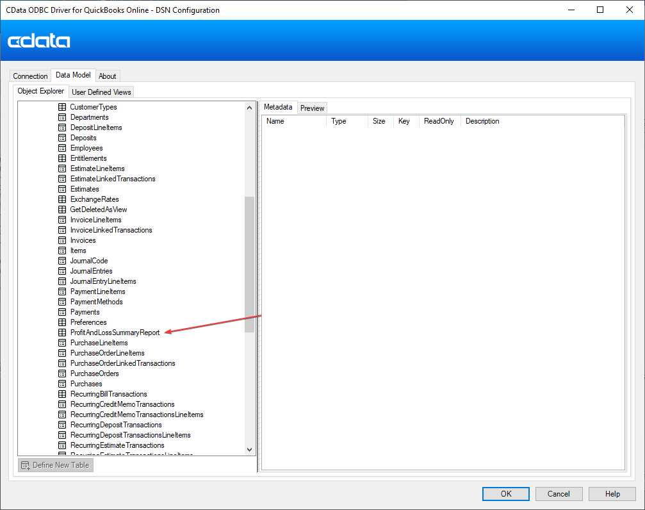Click the icon next to ProfitAndLossSummaryReport
The image size is (645, 510).
tap(62, 333)
